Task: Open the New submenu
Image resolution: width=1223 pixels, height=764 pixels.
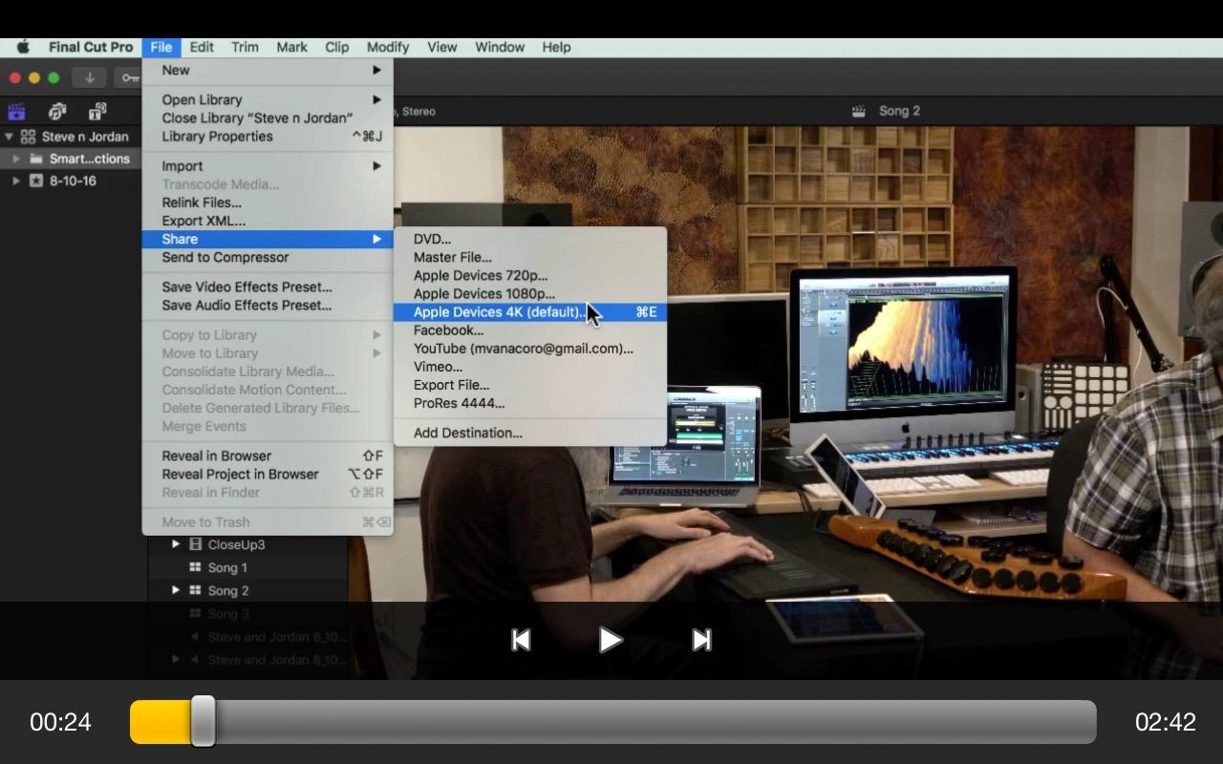Action: pos(268,70)
